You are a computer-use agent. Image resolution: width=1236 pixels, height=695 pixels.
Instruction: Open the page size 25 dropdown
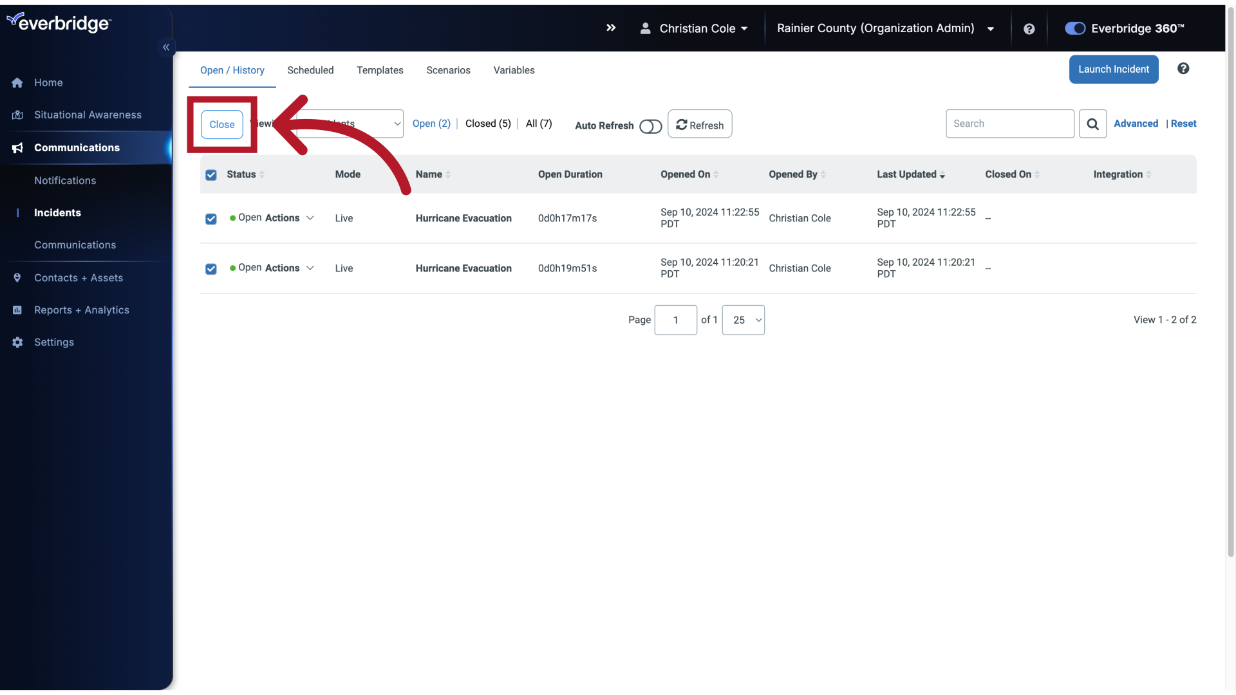click(743, 319)
